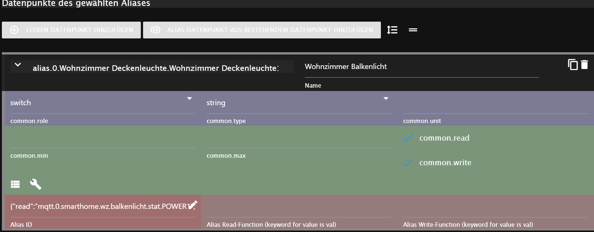Copy the alias datapoint with duplicate icon
This screenshot has width=594, height=232.
[573, 65]
